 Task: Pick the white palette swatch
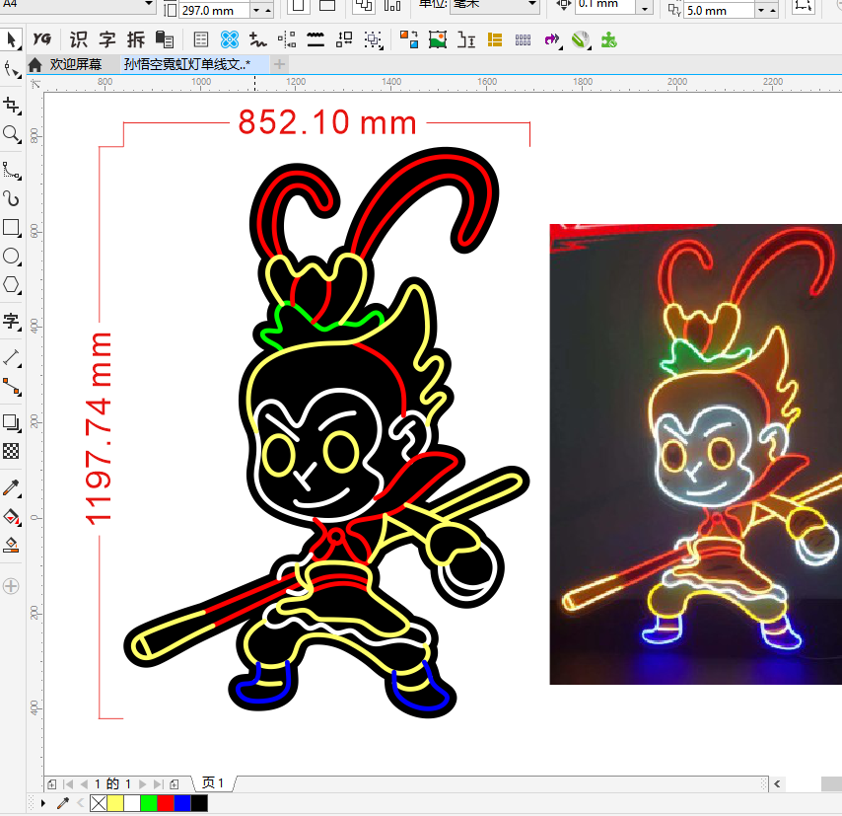click(x=131, y=803)
